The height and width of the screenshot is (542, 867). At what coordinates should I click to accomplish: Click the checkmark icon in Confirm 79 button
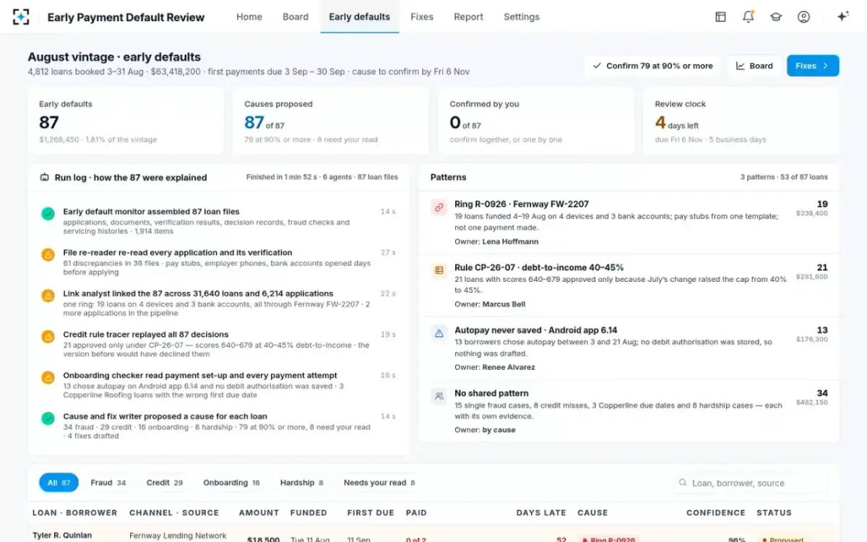pyautogui.click(x=597, y=66)
